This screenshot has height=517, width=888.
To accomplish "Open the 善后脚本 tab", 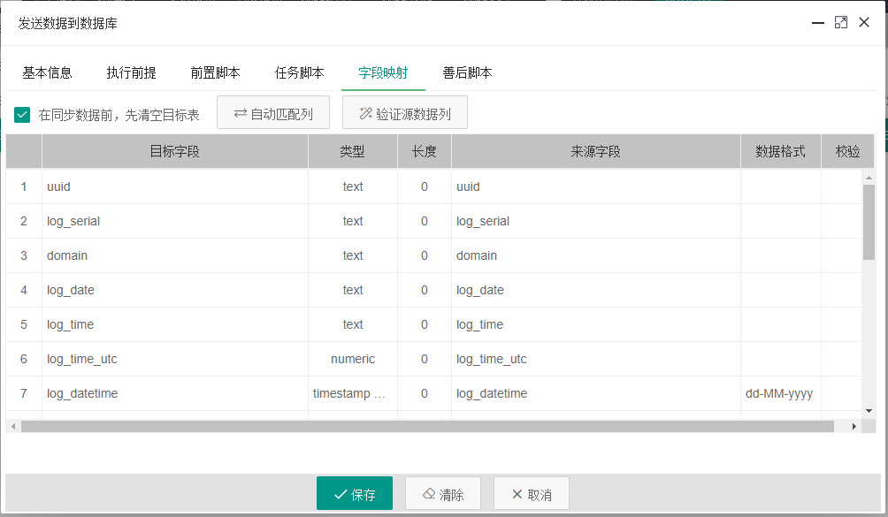I will click(467, 72).
